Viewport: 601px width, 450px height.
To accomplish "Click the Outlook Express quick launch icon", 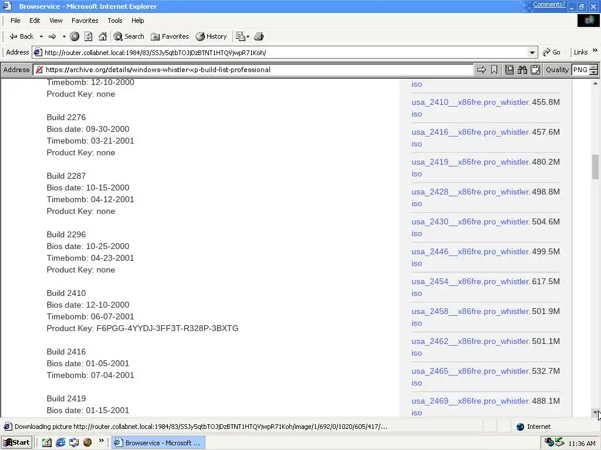I will (x=74, y=443).
